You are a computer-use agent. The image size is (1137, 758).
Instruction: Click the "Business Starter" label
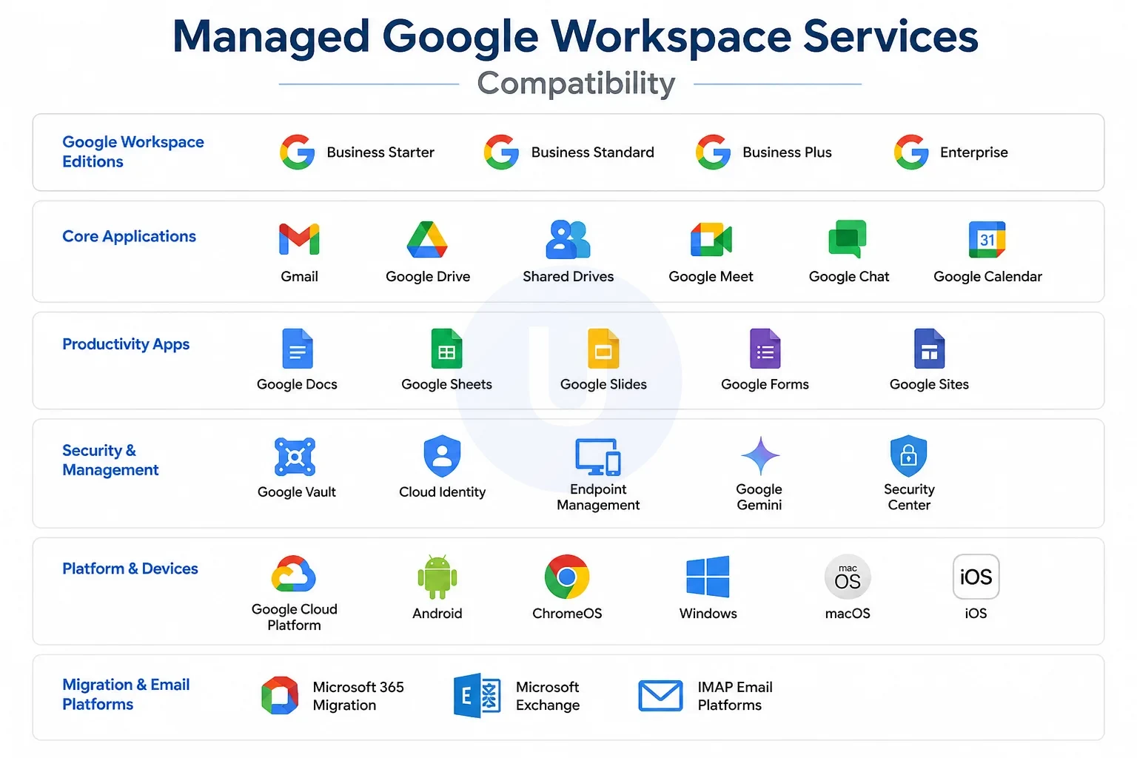pos(380,152)
